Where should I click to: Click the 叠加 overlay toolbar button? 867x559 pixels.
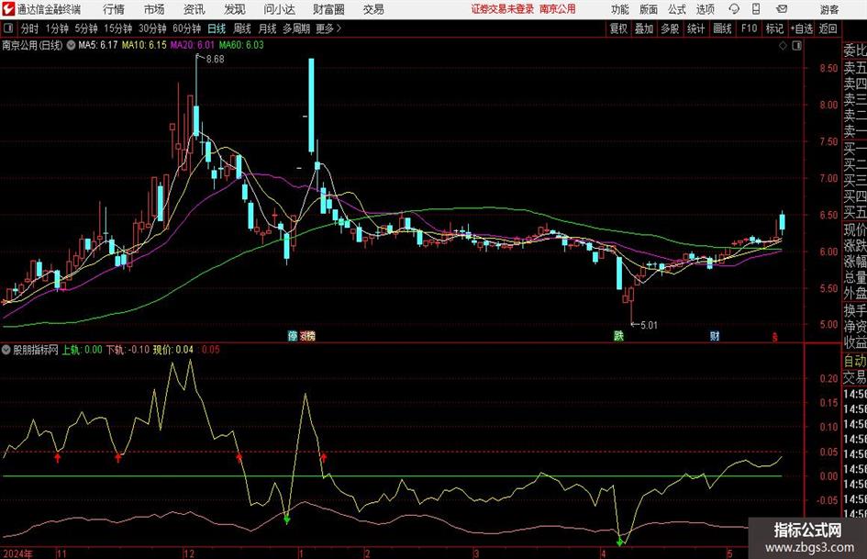click(644, 28)
